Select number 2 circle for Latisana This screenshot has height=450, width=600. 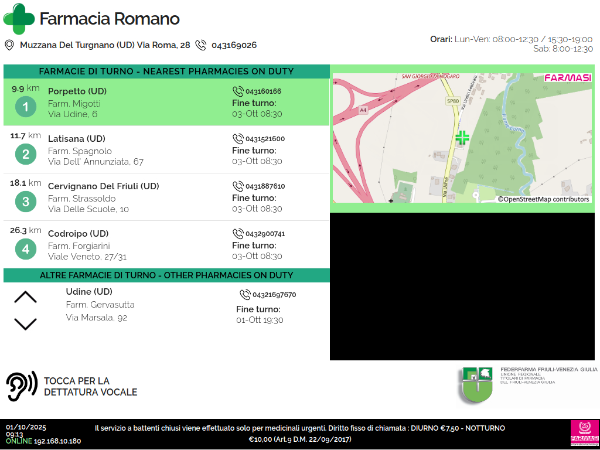26,155
